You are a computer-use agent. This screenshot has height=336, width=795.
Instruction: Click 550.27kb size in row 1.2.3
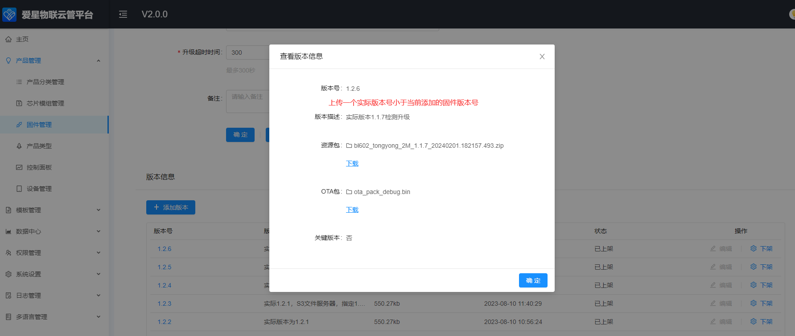point(387,304)
